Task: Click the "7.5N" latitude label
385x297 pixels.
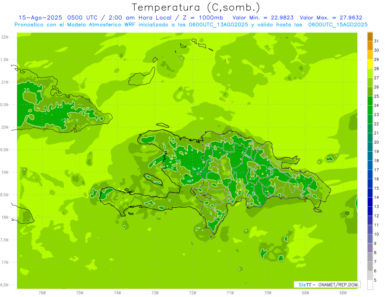Action: click(x=5, y=240)
